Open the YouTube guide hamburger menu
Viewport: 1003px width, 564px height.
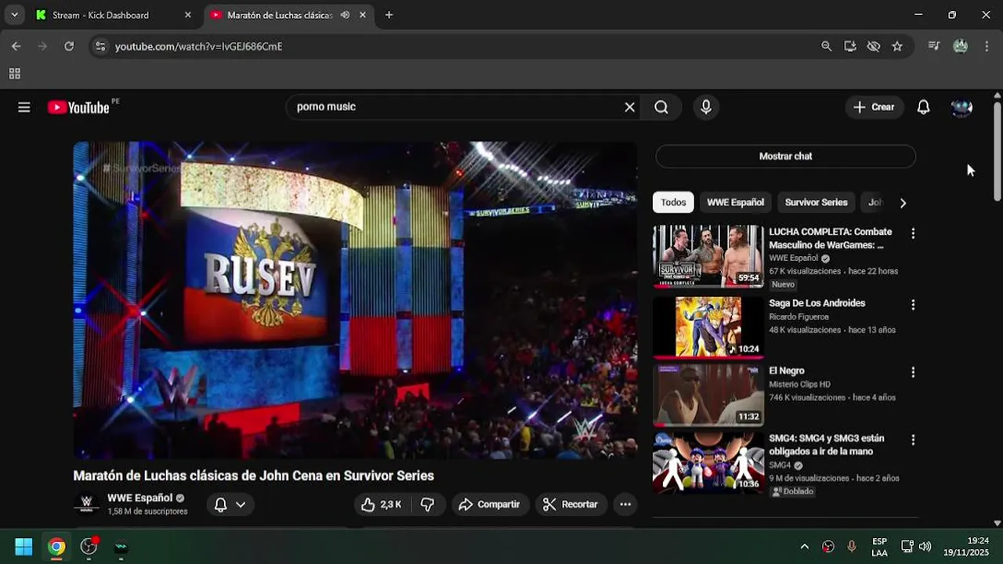[24, 107]
